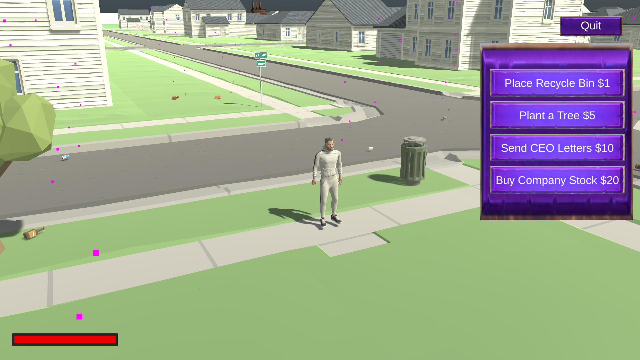Purchase Buy Company Stock $20
This screenshot has height=360, width=640.
click(x=557, y=180)
